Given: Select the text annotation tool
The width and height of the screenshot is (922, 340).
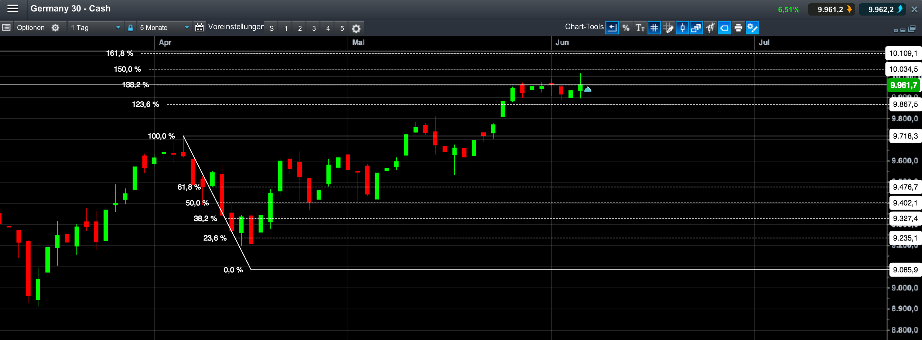Looking at the screenshot, I should point(640,28).
